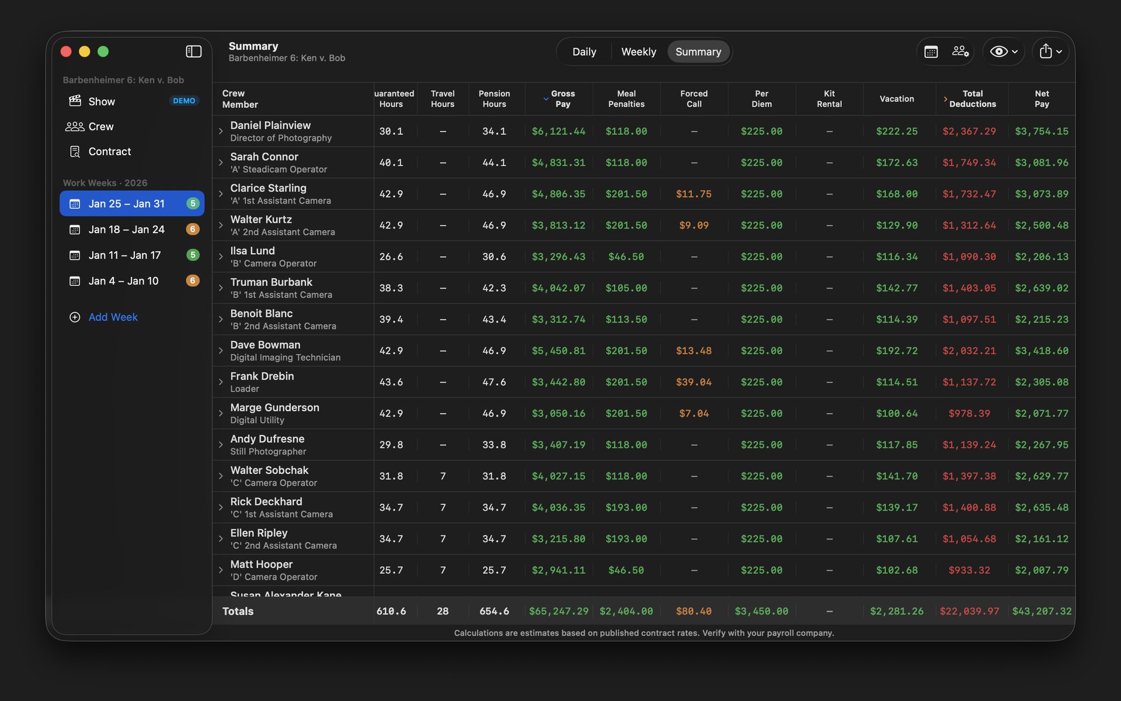1121x701 pixels.
Task: Select the Jan 4 – Jan 10 work week
Action: point(132,281)
